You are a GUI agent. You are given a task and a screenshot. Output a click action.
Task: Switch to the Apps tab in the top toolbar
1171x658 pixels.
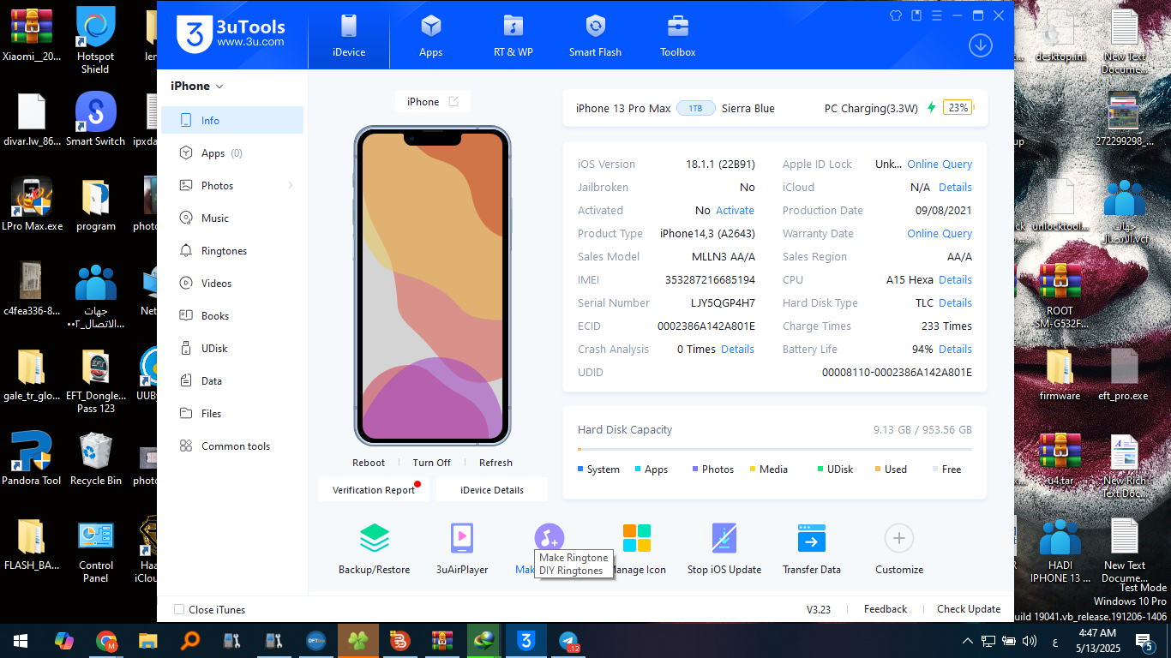(431, 35)
